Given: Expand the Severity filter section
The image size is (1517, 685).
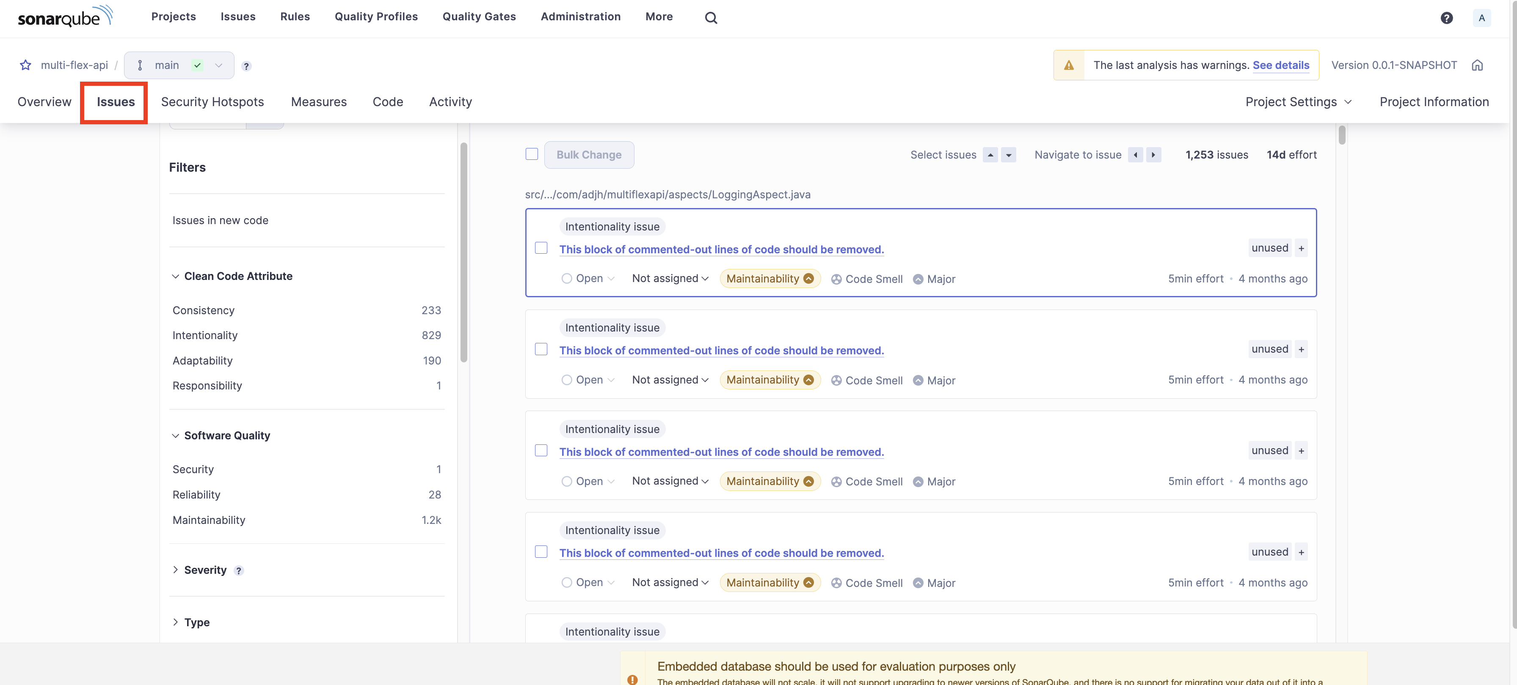Looking at the screenshot, I should tap(205, 570).
